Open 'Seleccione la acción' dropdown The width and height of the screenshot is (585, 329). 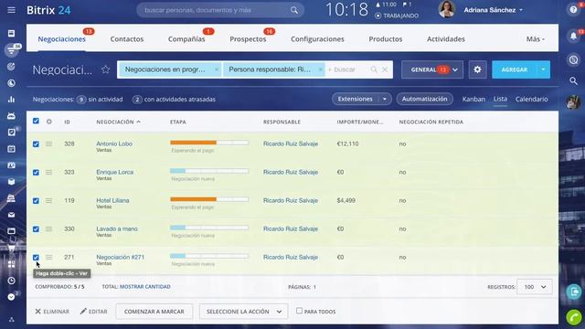pyautogui.click(x=244, y=312)
